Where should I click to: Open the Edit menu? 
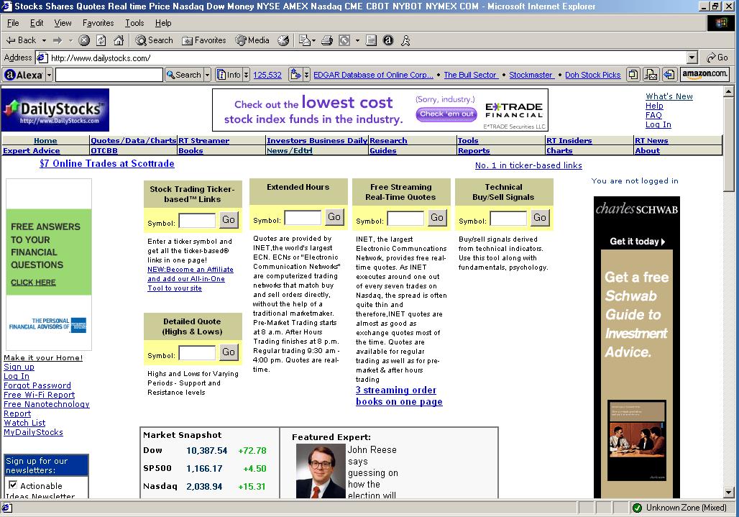(x=36, y=23)
